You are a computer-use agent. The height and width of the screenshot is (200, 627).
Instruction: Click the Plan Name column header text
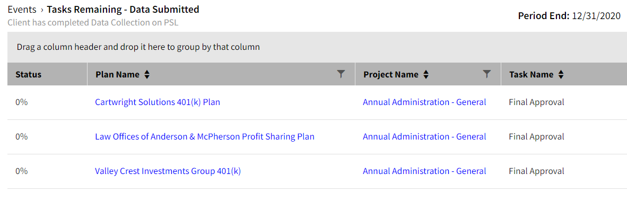118,74
